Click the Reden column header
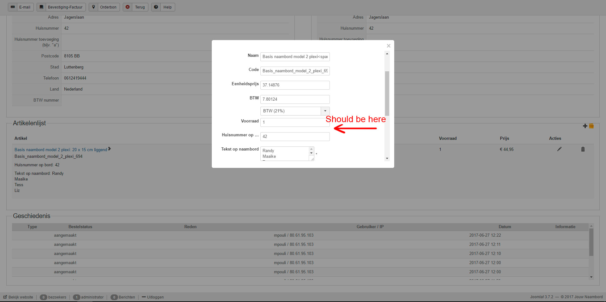Viewport: 606px width, 302px height. [190, 227]
